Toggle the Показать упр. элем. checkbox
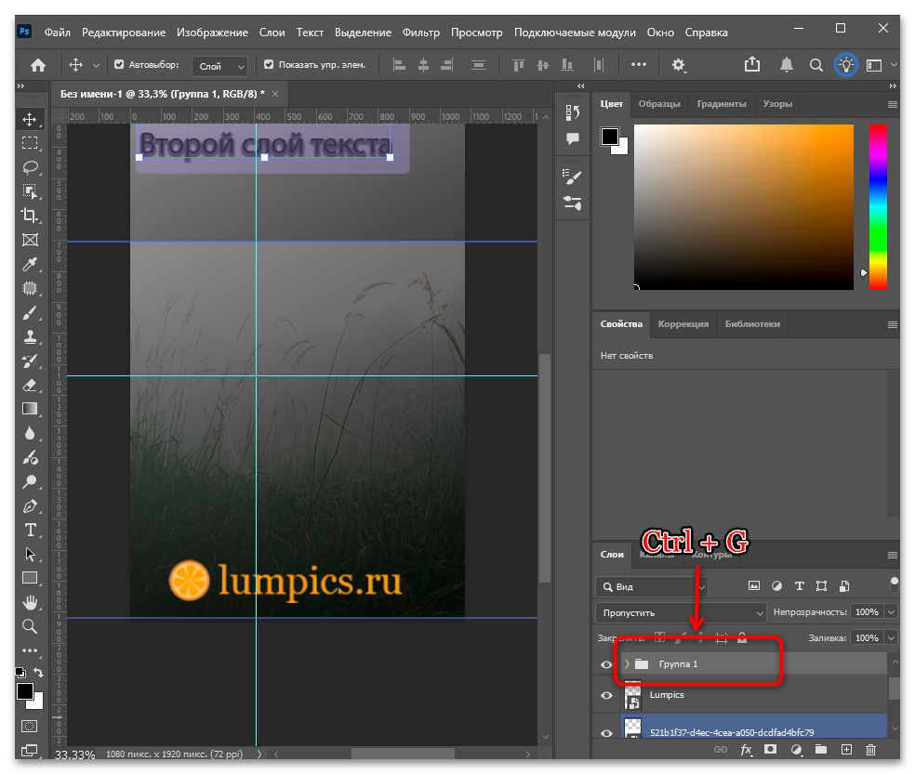Image resolution: width=915 pixels, height=774 pixels. click(269, 65)
